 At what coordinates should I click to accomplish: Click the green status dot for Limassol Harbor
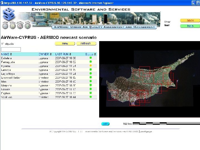[x=91, y=77]
